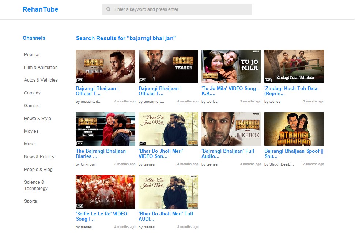Click 'The Bajrangi Bhaijaan Diaries ...' title link
Image resolution: width=355 pixels, height=233 pixels.
101,154
